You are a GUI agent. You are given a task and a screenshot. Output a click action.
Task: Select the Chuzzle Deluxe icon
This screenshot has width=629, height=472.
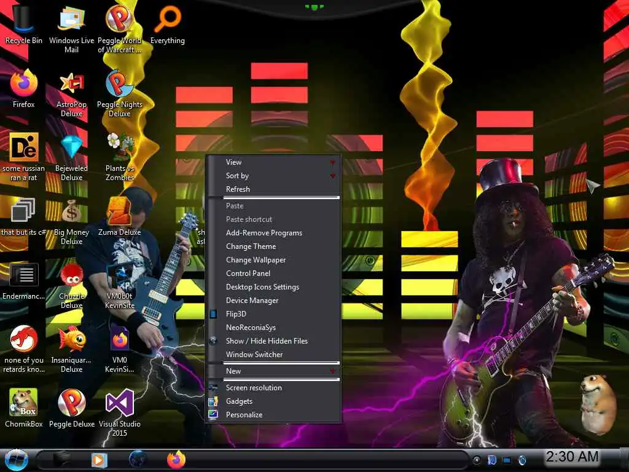tap(71, 285)
